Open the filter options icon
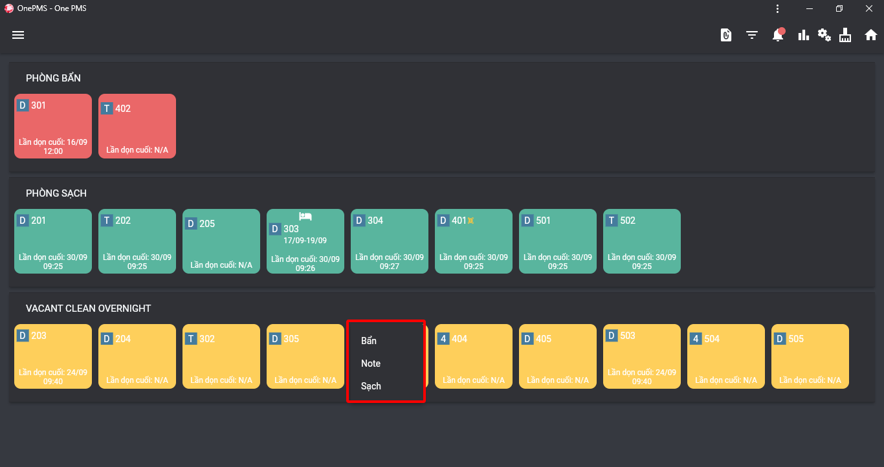 pyautogui.click(x=752, y=35)
